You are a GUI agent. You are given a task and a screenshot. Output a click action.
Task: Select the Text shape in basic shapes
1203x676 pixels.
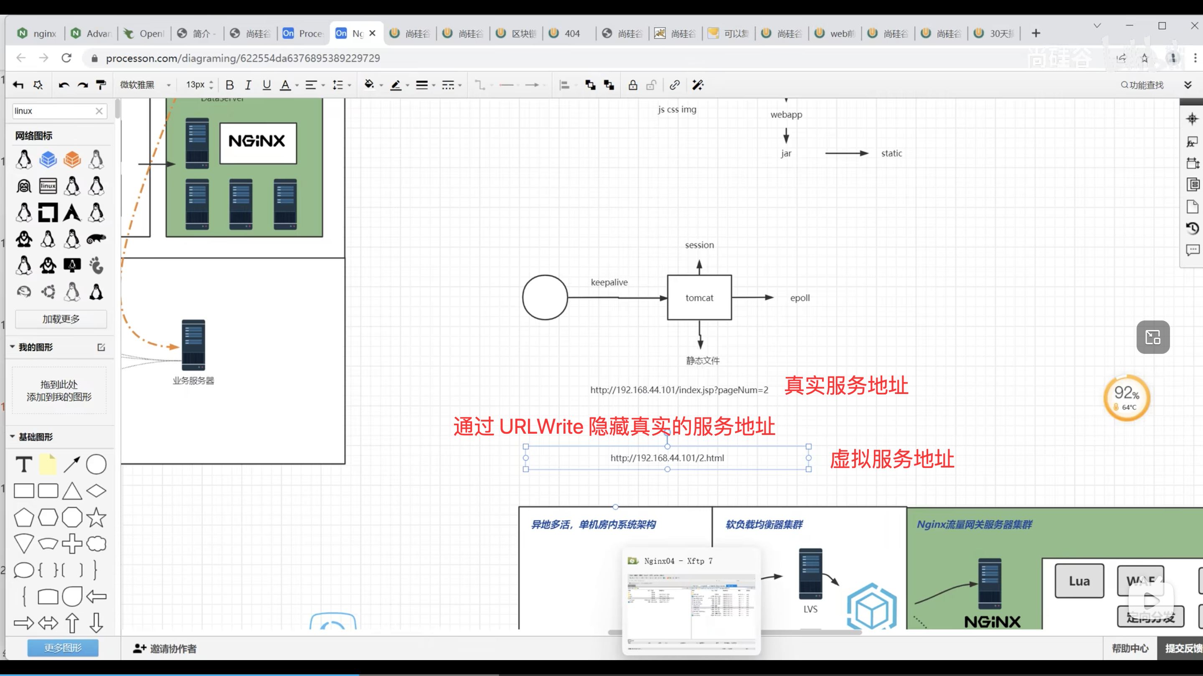(x=24, y=464)
